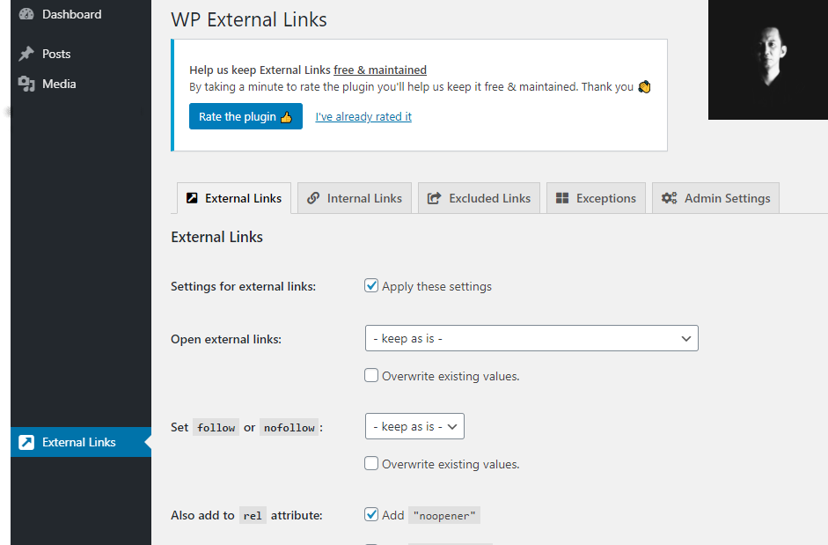Click the Media icon in sidebar
This screenshot has width=828, height=545.
coord(26,84)
